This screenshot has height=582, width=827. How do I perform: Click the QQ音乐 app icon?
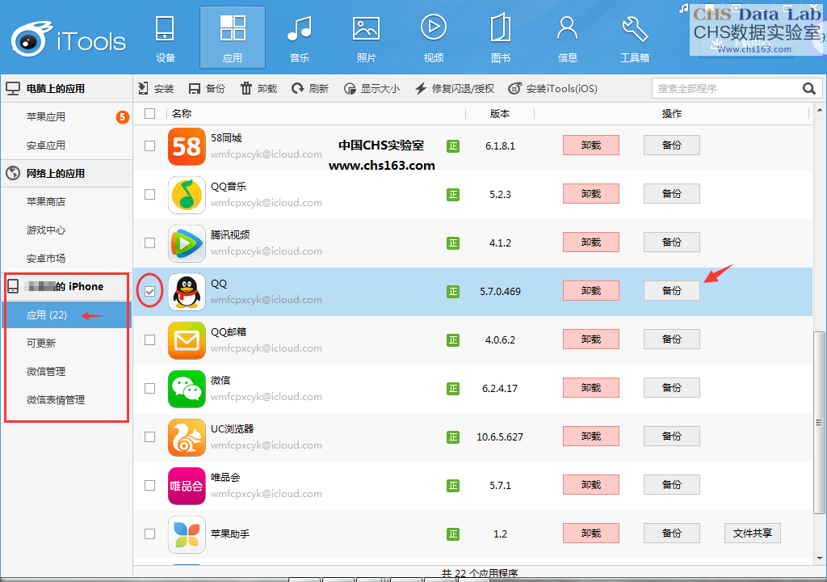coord(187,195)
